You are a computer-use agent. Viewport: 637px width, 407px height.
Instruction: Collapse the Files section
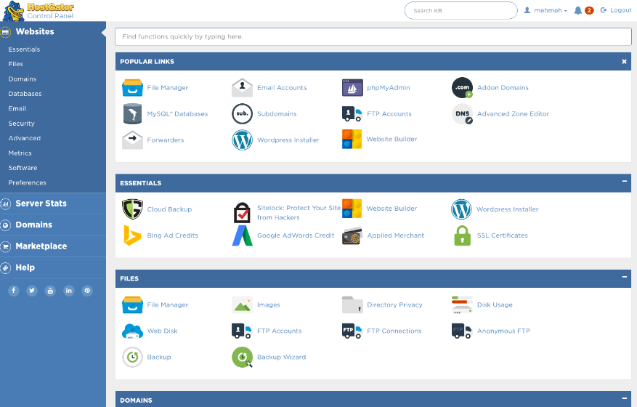point(625,276)
